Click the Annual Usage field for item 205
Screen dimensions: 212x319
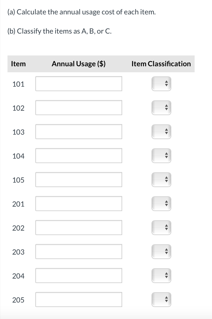[x=79, y=300]
